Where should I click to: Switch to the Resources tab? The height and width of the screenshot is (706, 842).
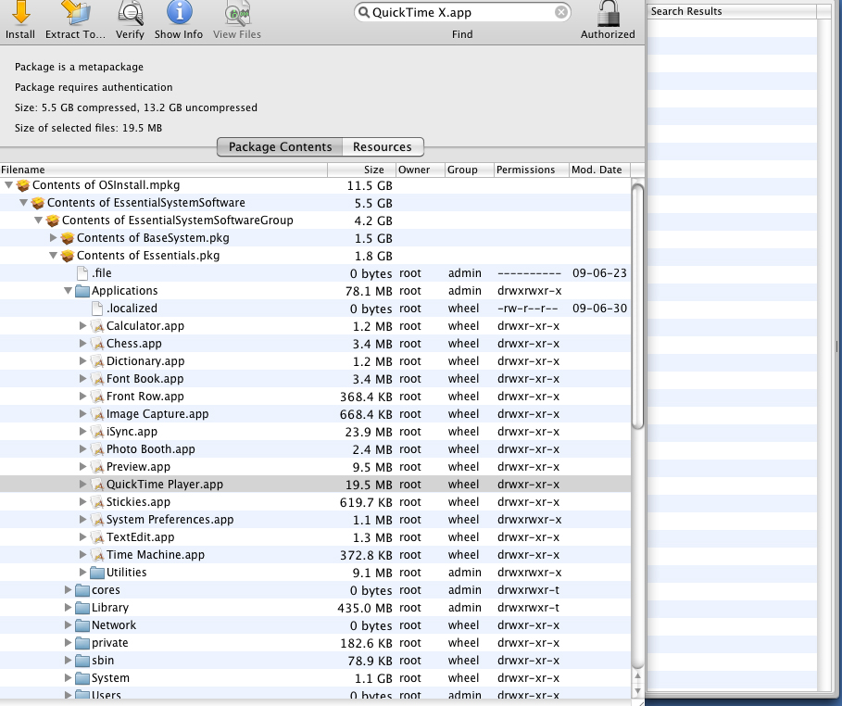click(x=383, y=146)
